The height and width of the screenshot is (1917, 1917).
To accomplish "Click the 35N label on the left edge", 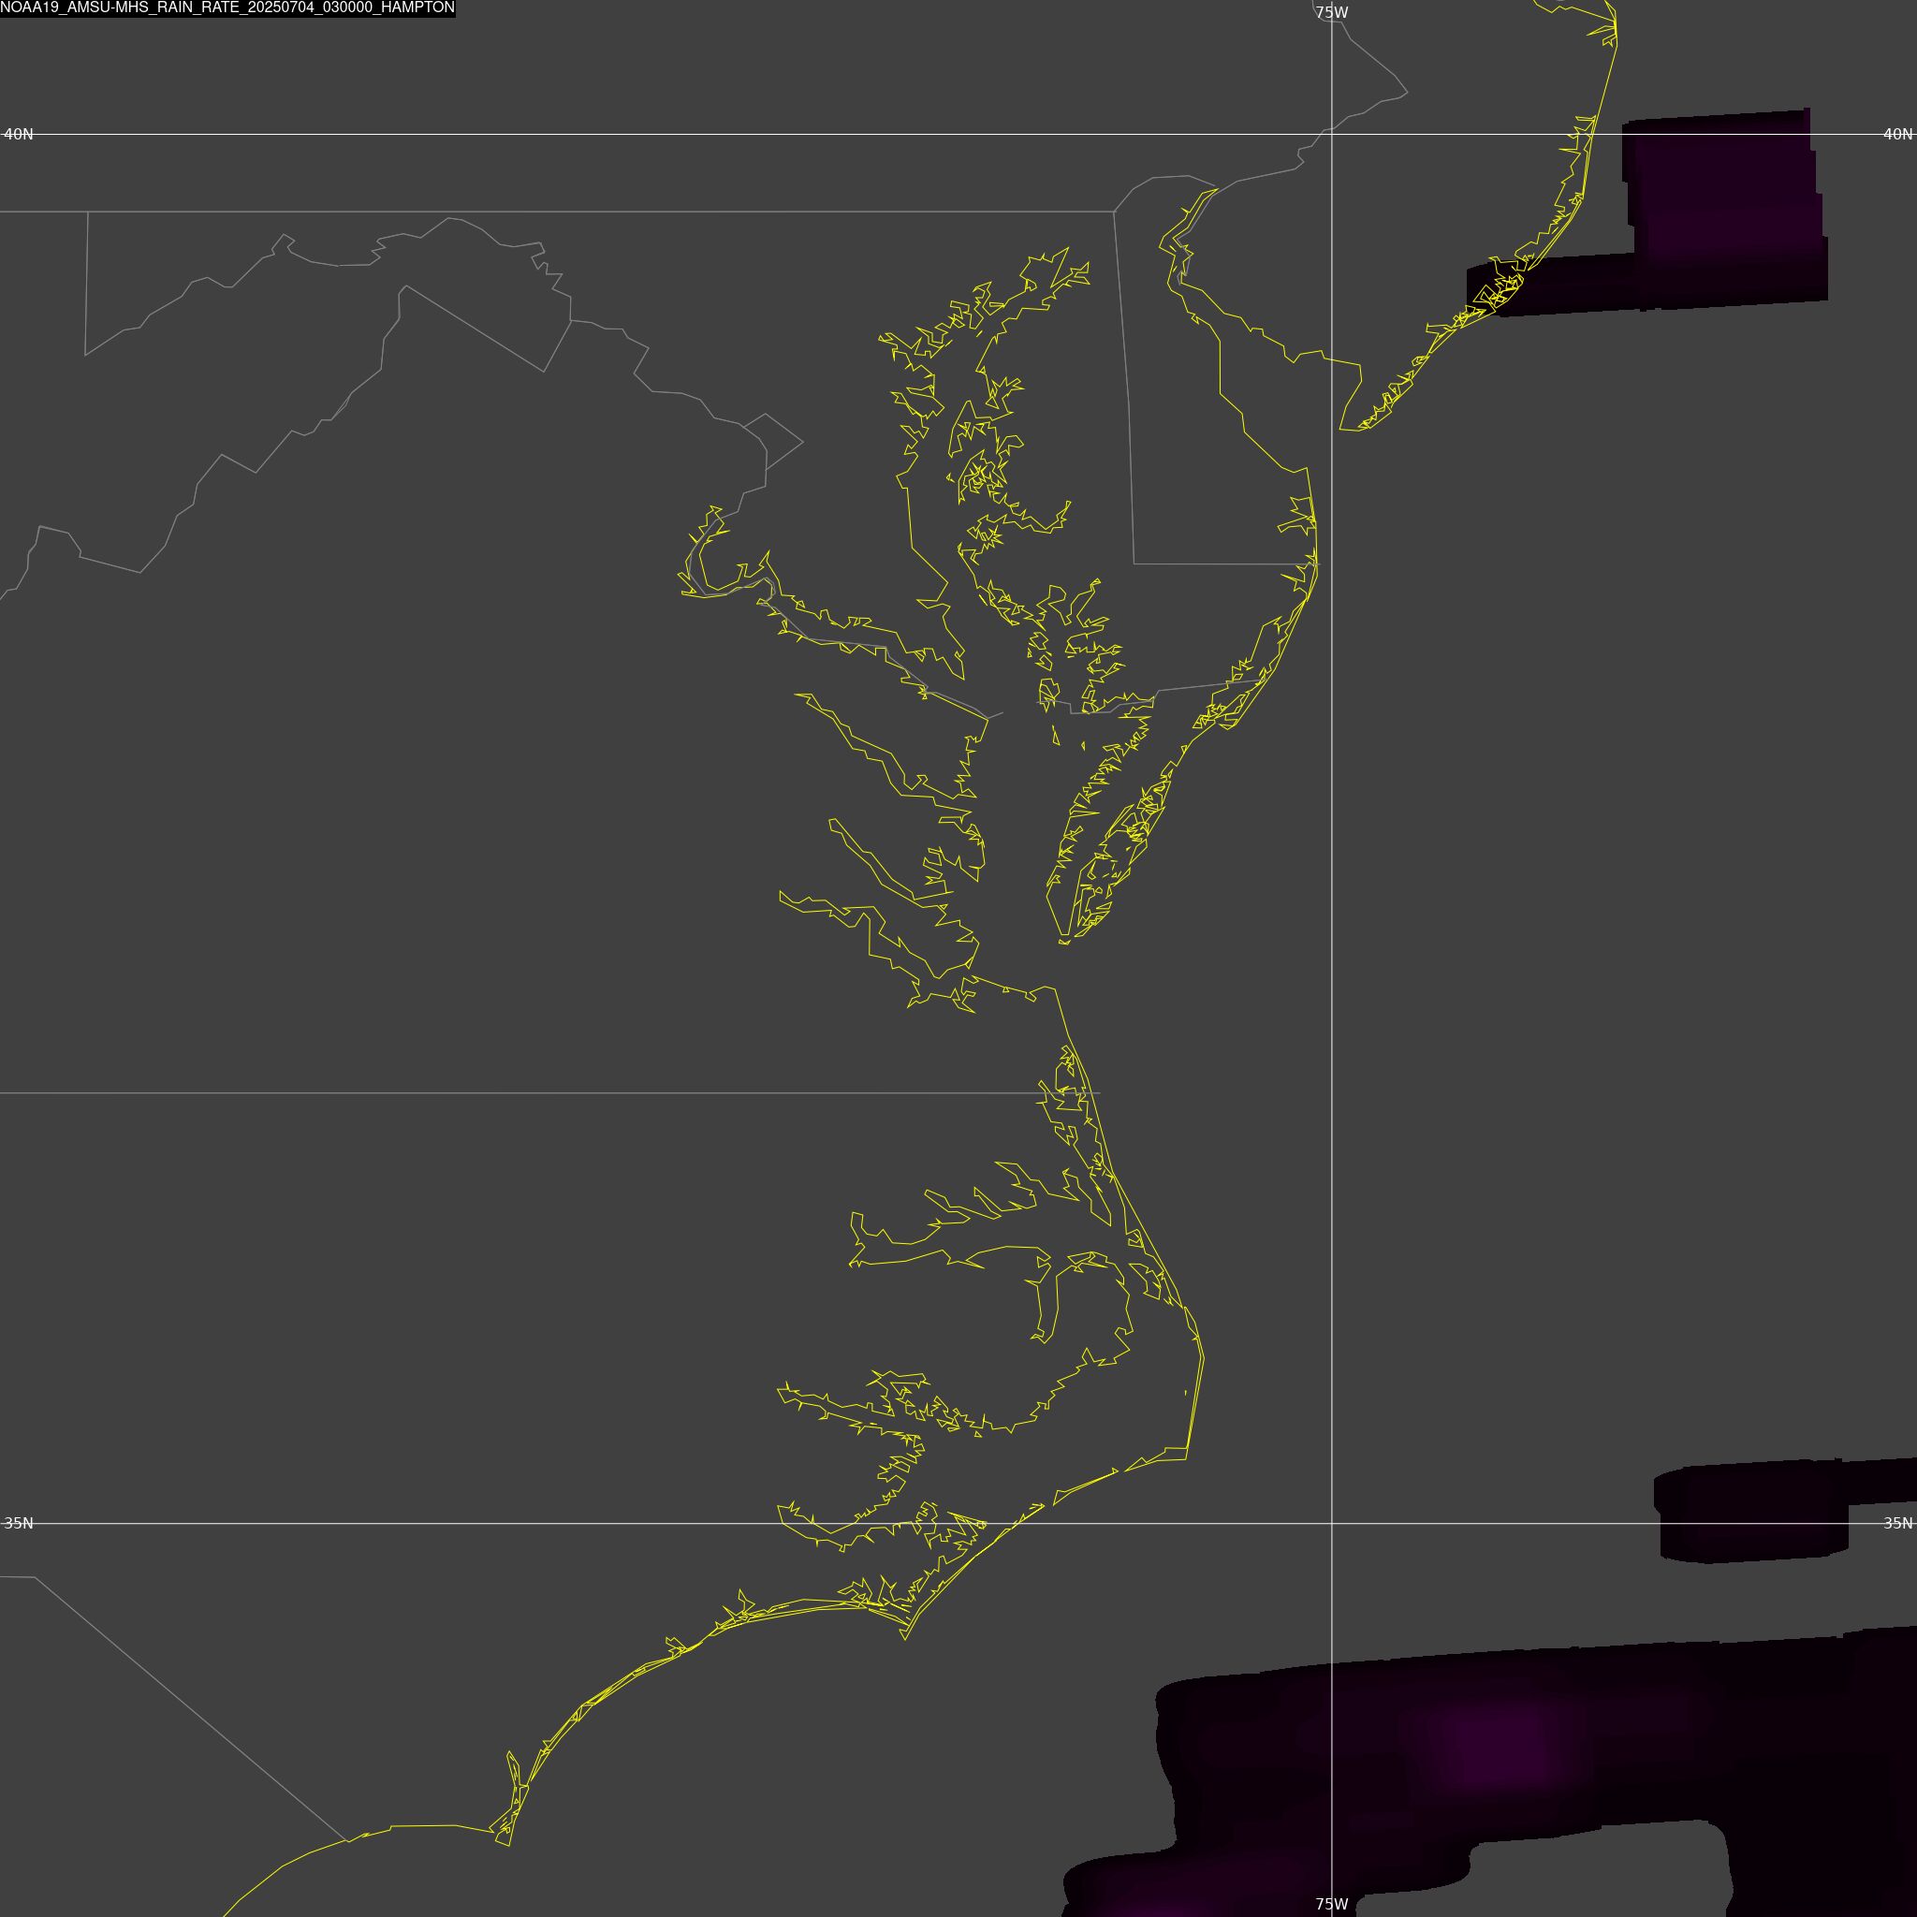I will click(x=19, y=1523).
